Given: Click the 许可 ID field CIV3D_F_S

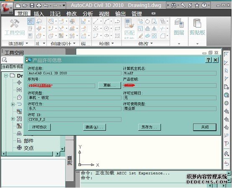Looking at the screenshot, I should coord(75,119).
